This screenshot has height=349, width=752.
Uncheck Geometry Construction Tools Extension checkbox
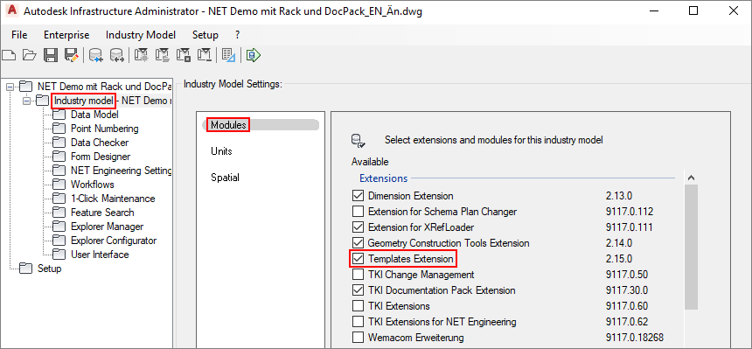pyautogui.click(x=358, y=243)
